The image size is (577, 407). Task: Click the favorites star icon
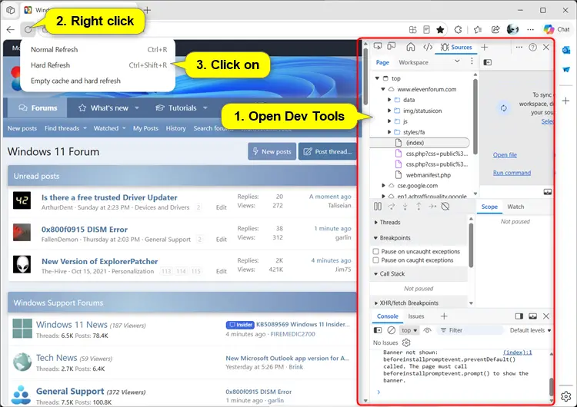point(440,30)
